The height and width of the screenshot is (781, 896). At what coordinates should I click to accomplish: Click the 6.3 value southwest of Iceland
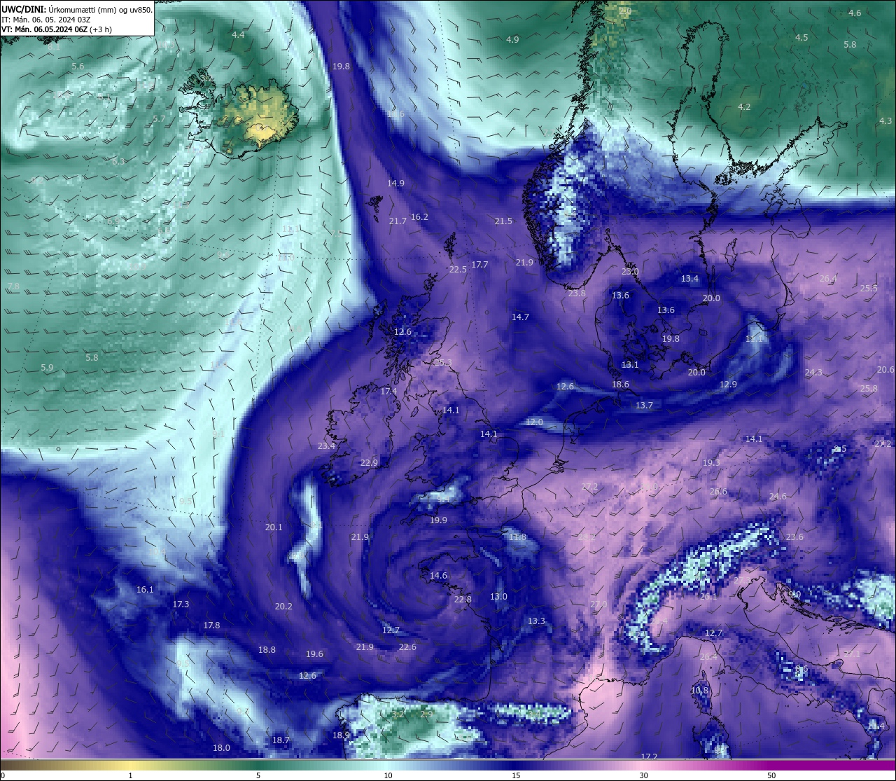click(118, 161)
